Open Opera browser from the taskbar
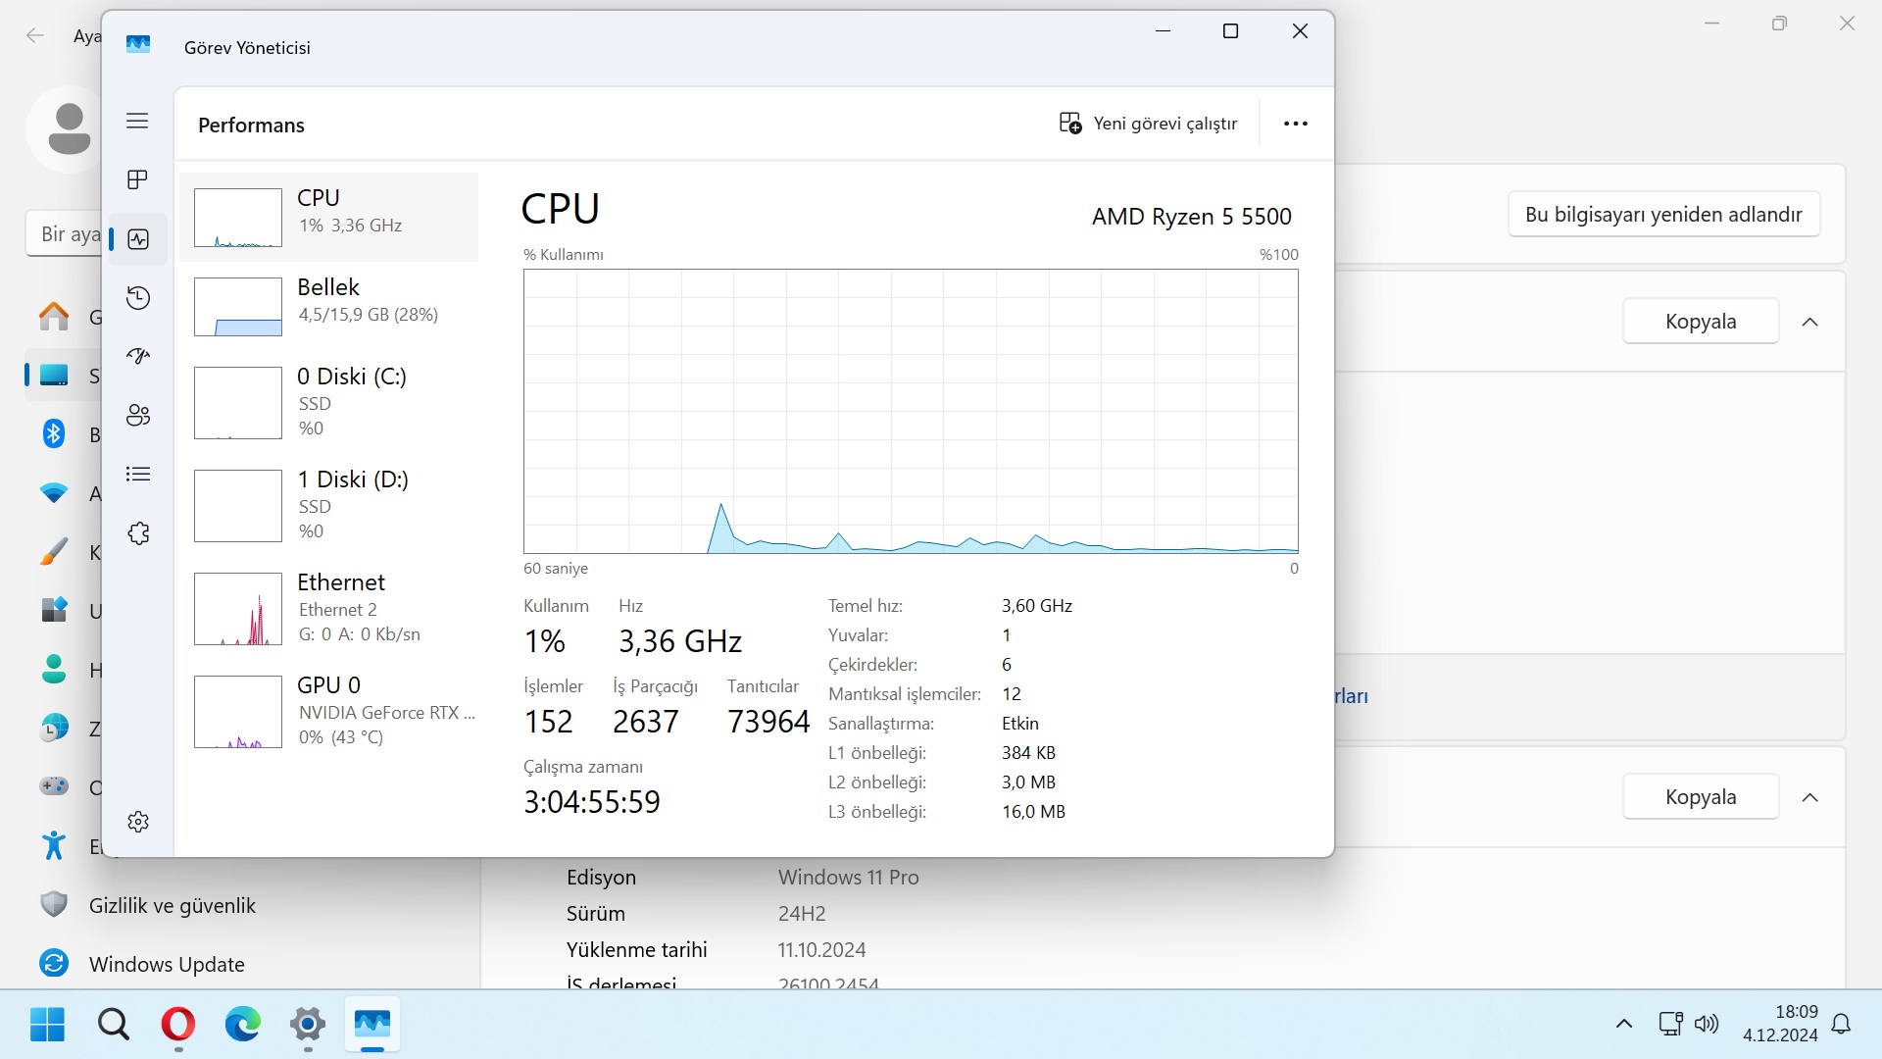 coord(177,1025)
